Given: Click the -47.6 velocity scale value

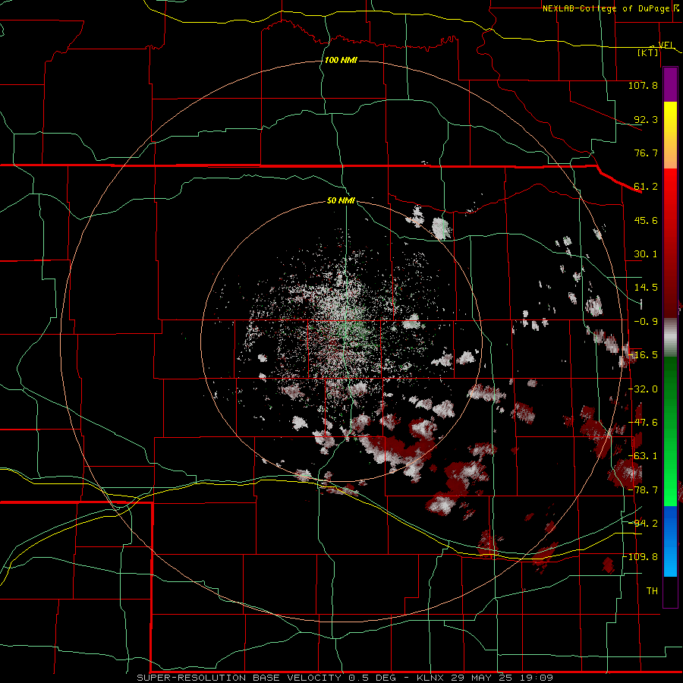Looking at the screenshot, I should pos(643,423).
